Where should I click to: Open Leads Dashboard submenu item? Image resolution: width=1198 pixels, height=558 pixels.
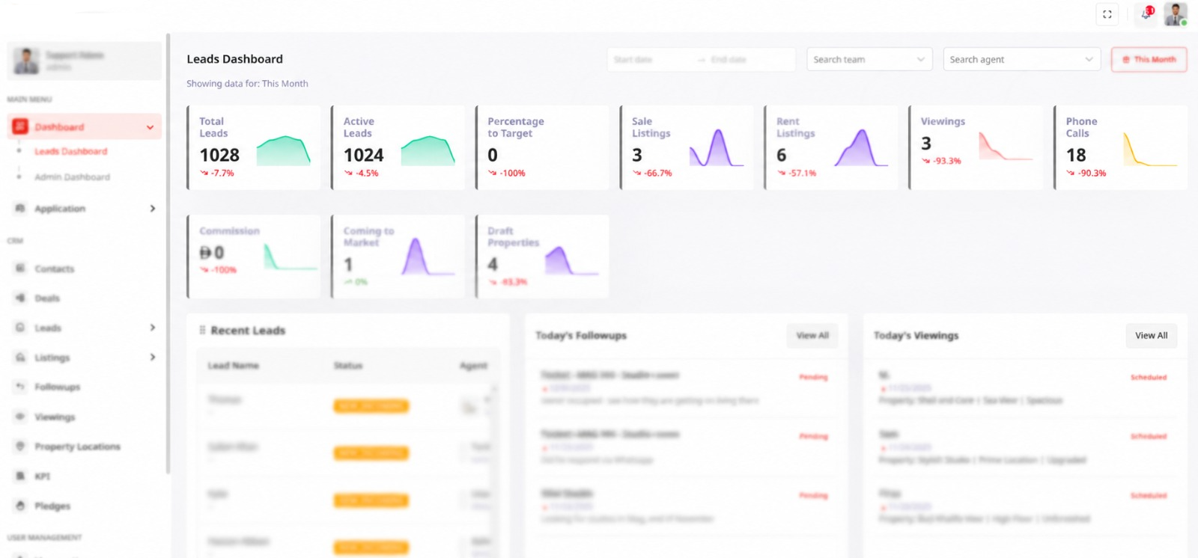coord(70,151)
